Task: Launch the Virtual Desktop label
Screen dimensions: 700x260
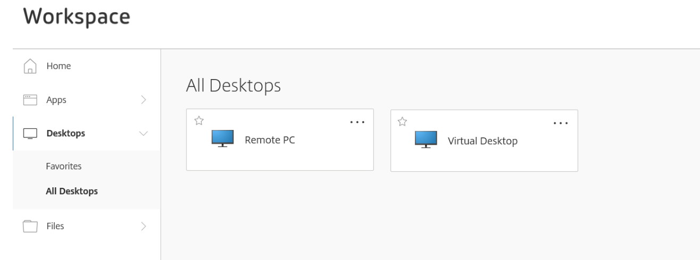Action: 482,141
